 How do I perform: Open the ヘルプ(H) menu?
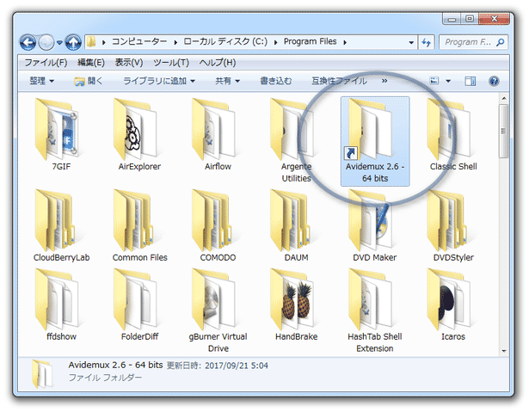218,63
